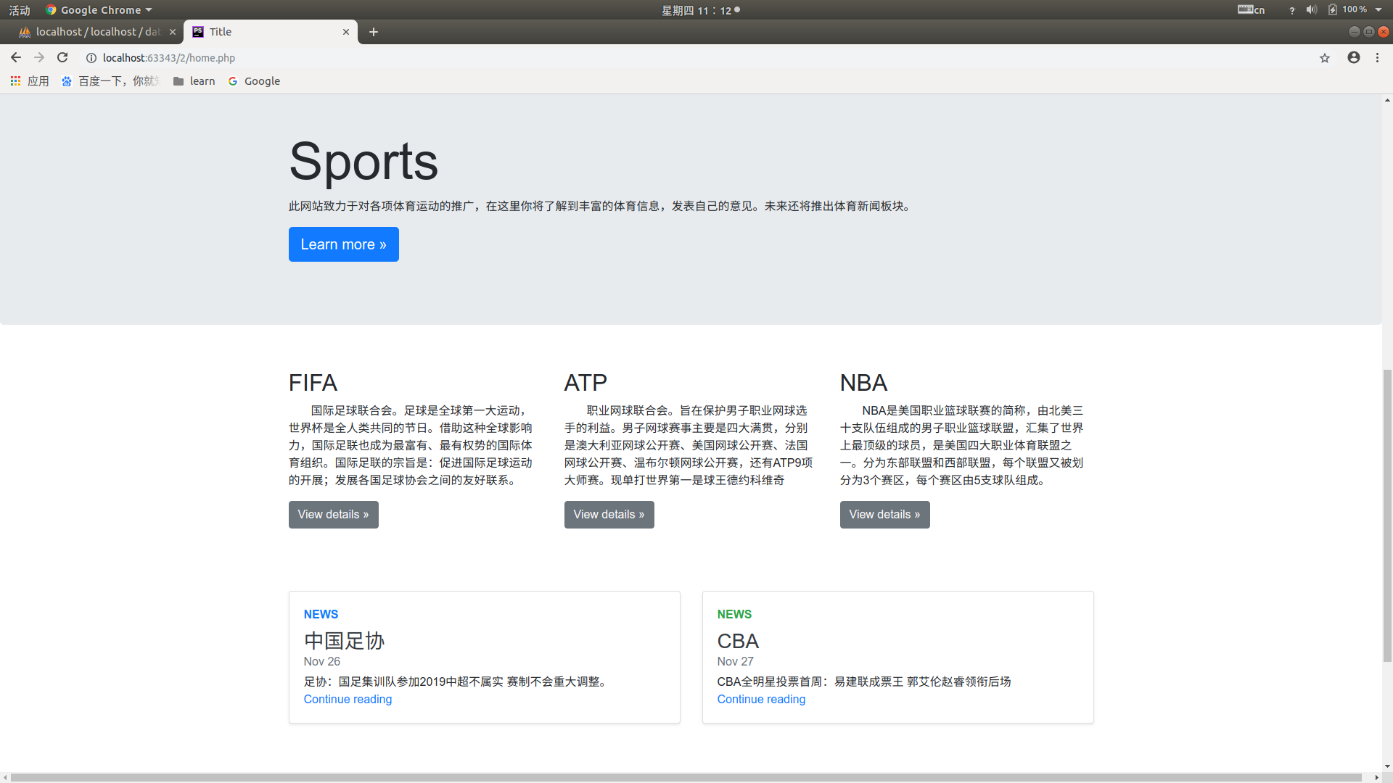Image resolution: width=1393 pixels, height=783 pixels.
Task: Open the Google bookmark
Action: click(x=254, y=81)
